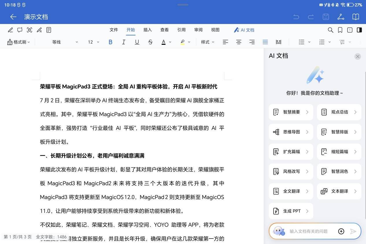Click the 生成 PPT button
The width and height of the screenshot is (366, 244).
291,211
